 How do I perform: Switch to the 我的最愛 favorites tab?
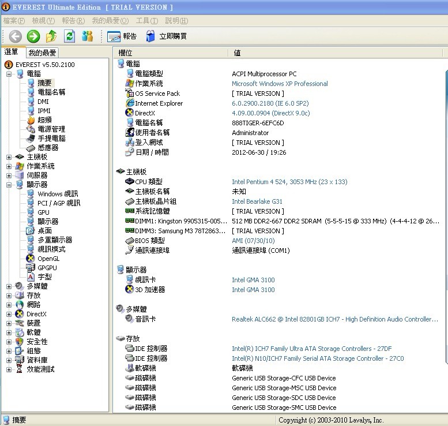[x=43, y=53]
